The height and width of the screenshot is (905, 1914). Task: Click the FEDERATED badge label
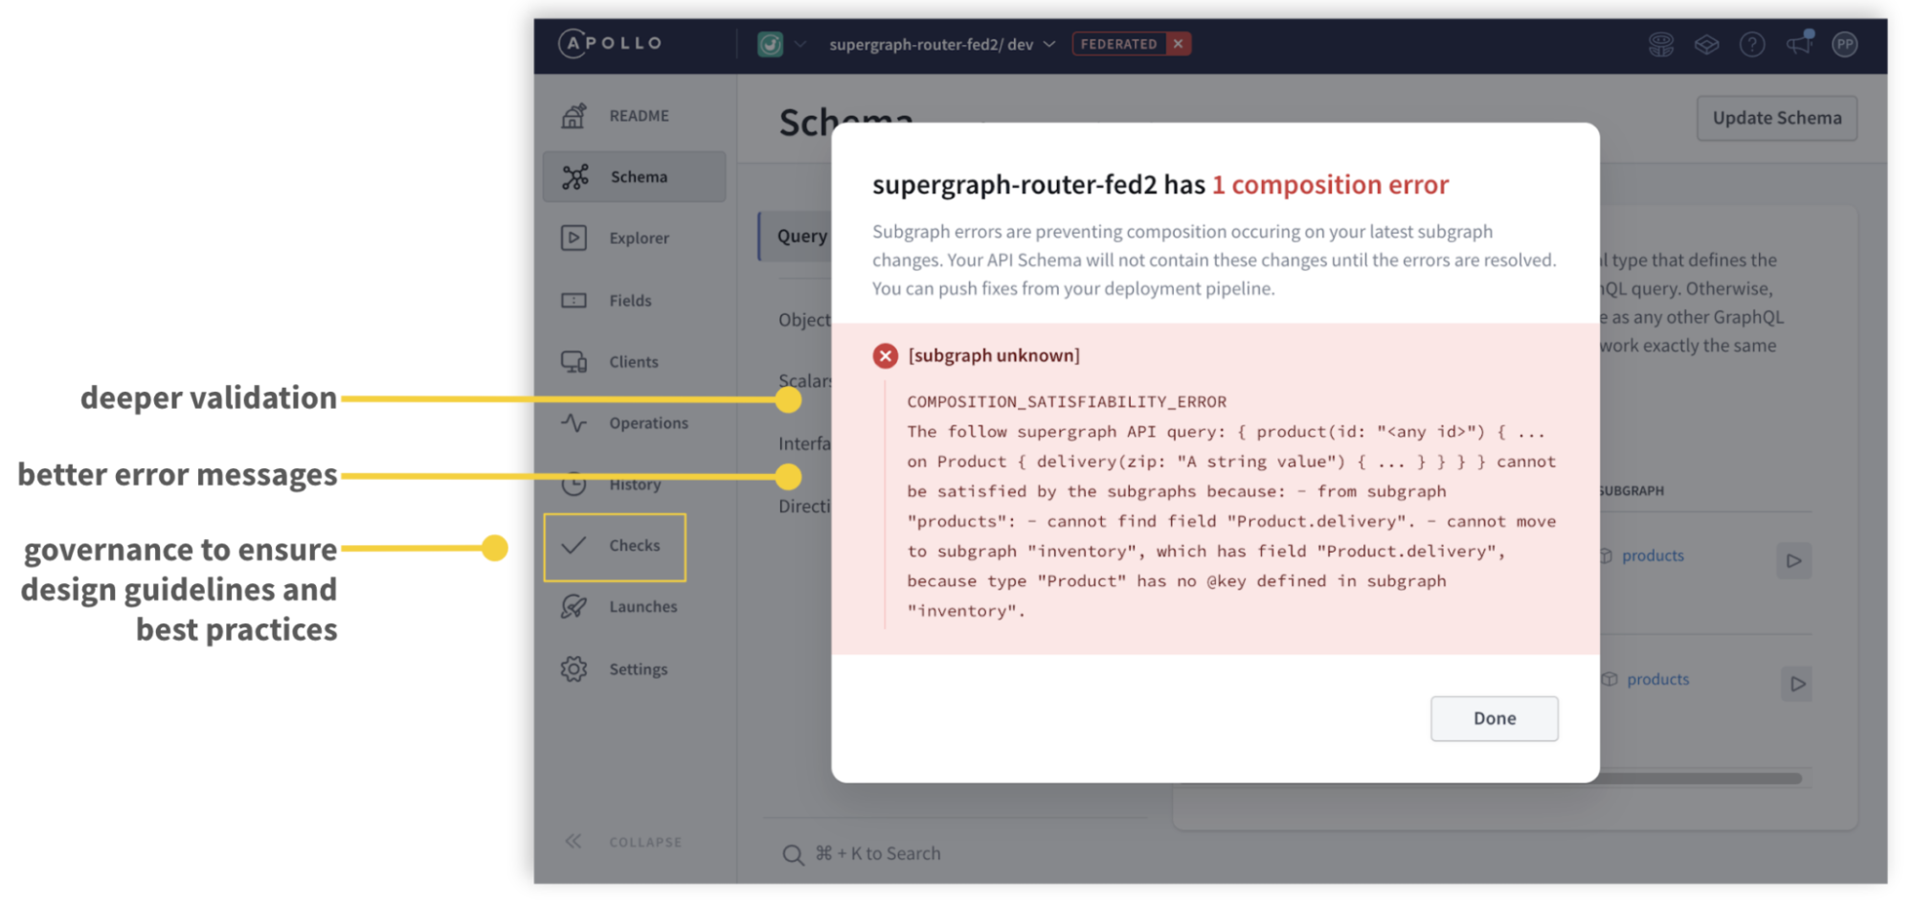tap(1118, 44)
